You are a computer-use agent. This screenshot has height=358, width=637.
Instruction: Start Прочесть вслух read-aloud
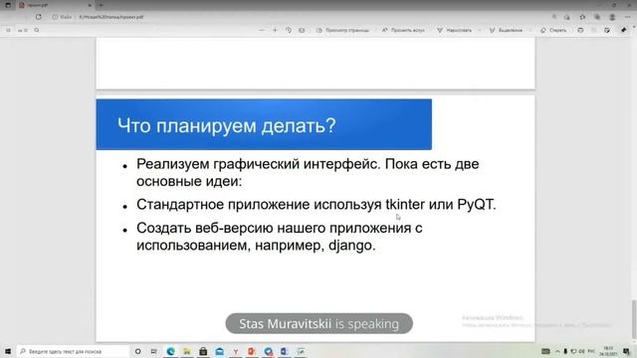pyautogui.click(x=403, y=30)
